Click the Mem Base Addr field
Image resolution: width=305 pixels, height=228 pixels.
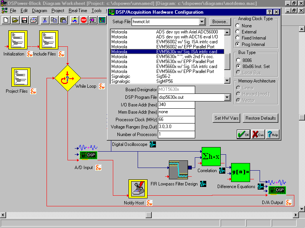(x=176, y=112)
